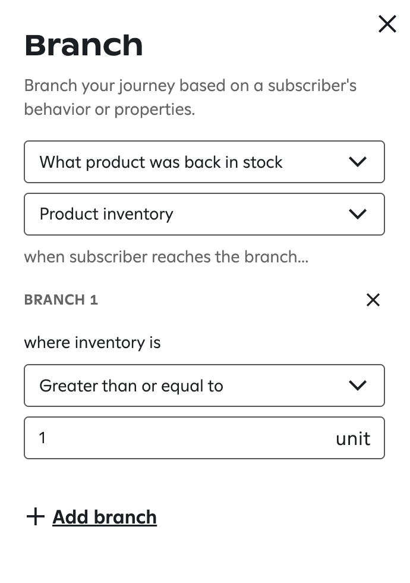Click the chevron on the comparison operator field
This screenshot has width=410, height=583.
coord(358,385)
